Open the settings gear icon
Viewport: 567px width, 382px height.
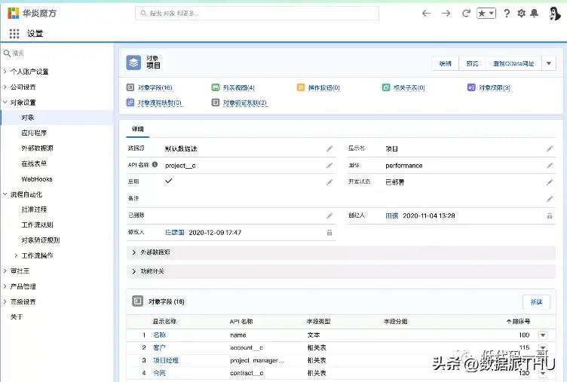click(x=521, y=14)
